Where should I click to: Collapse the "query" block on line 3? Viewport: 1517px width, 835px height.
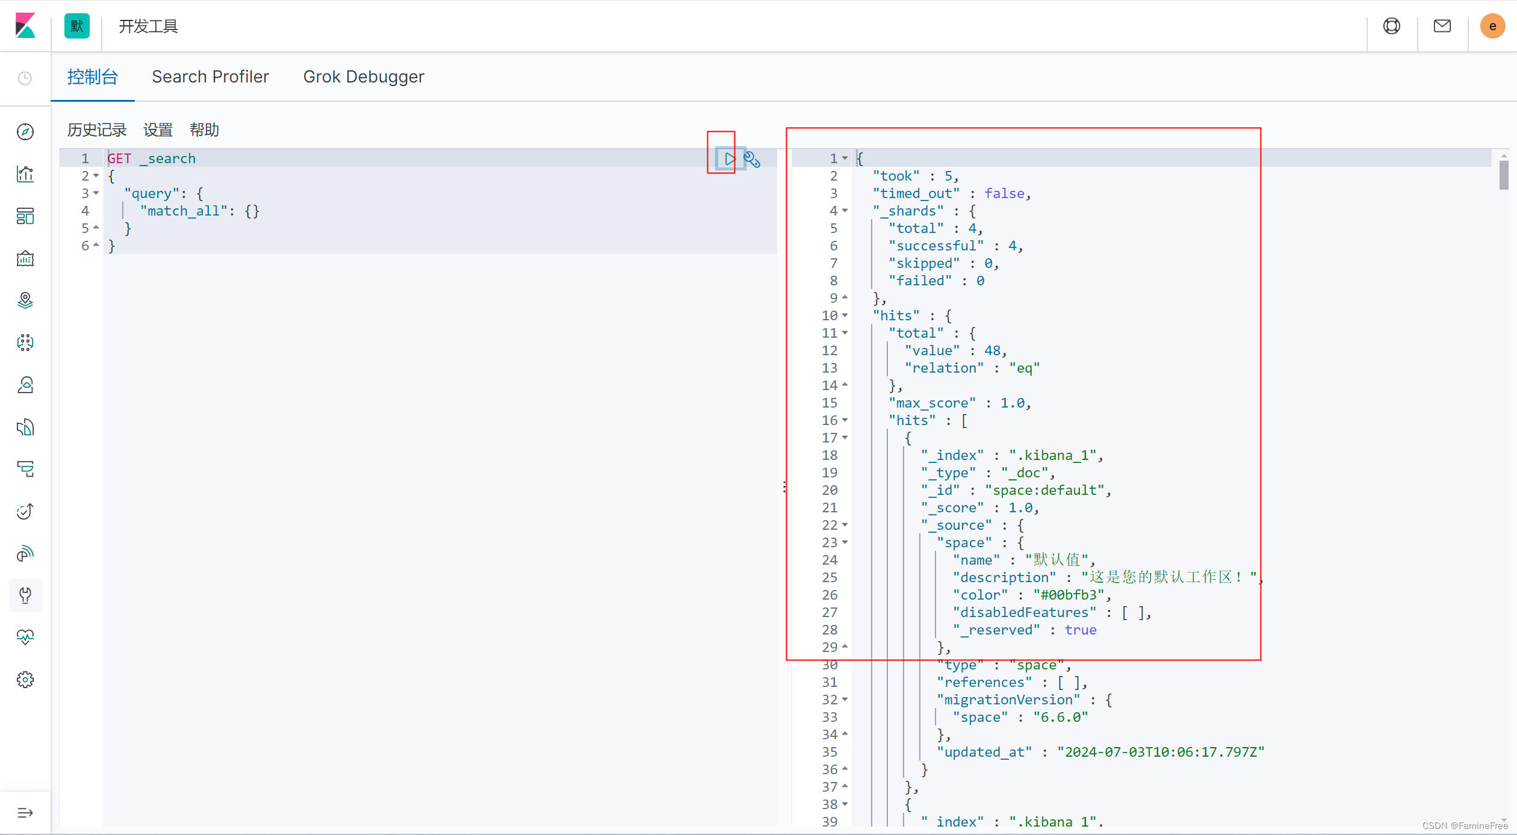tap(96, 193)
